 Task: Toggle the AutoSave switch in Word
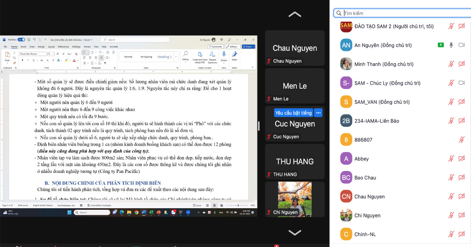[21, 40]
